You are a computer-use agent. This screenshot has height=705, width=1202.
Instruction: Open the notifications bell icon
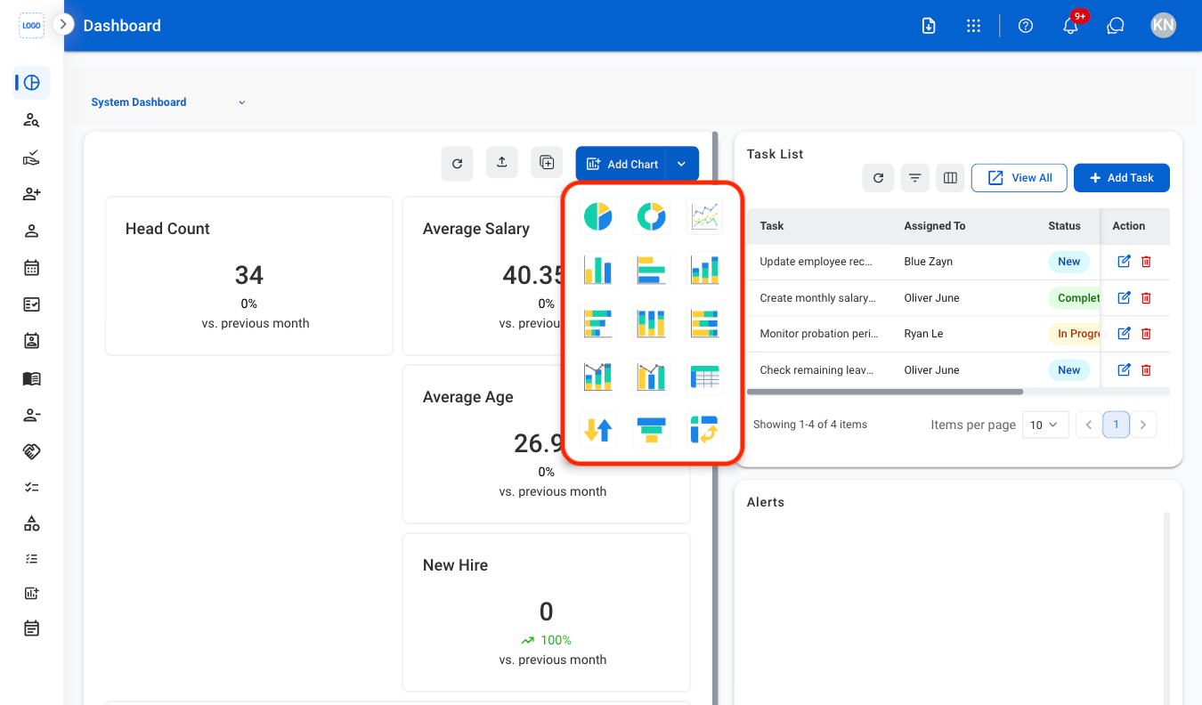(x=1071, y=26)
